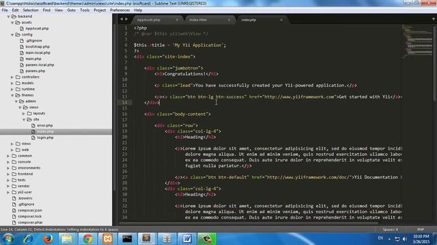Click the horizontal editor scrollbar

(248, 223)
